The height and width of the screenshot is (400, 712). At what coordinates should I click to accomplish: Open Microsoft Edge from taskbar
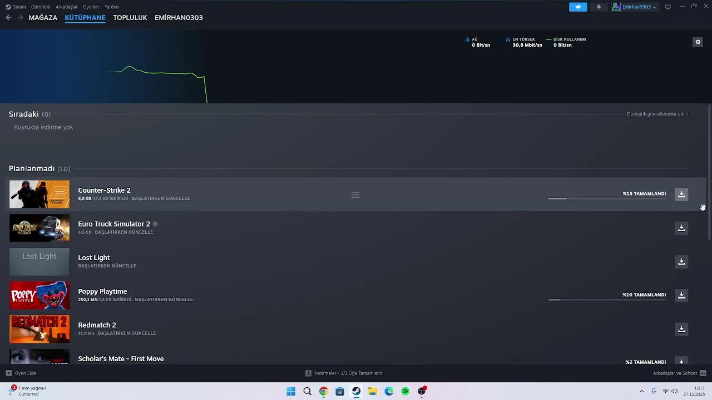coord(389,391)
